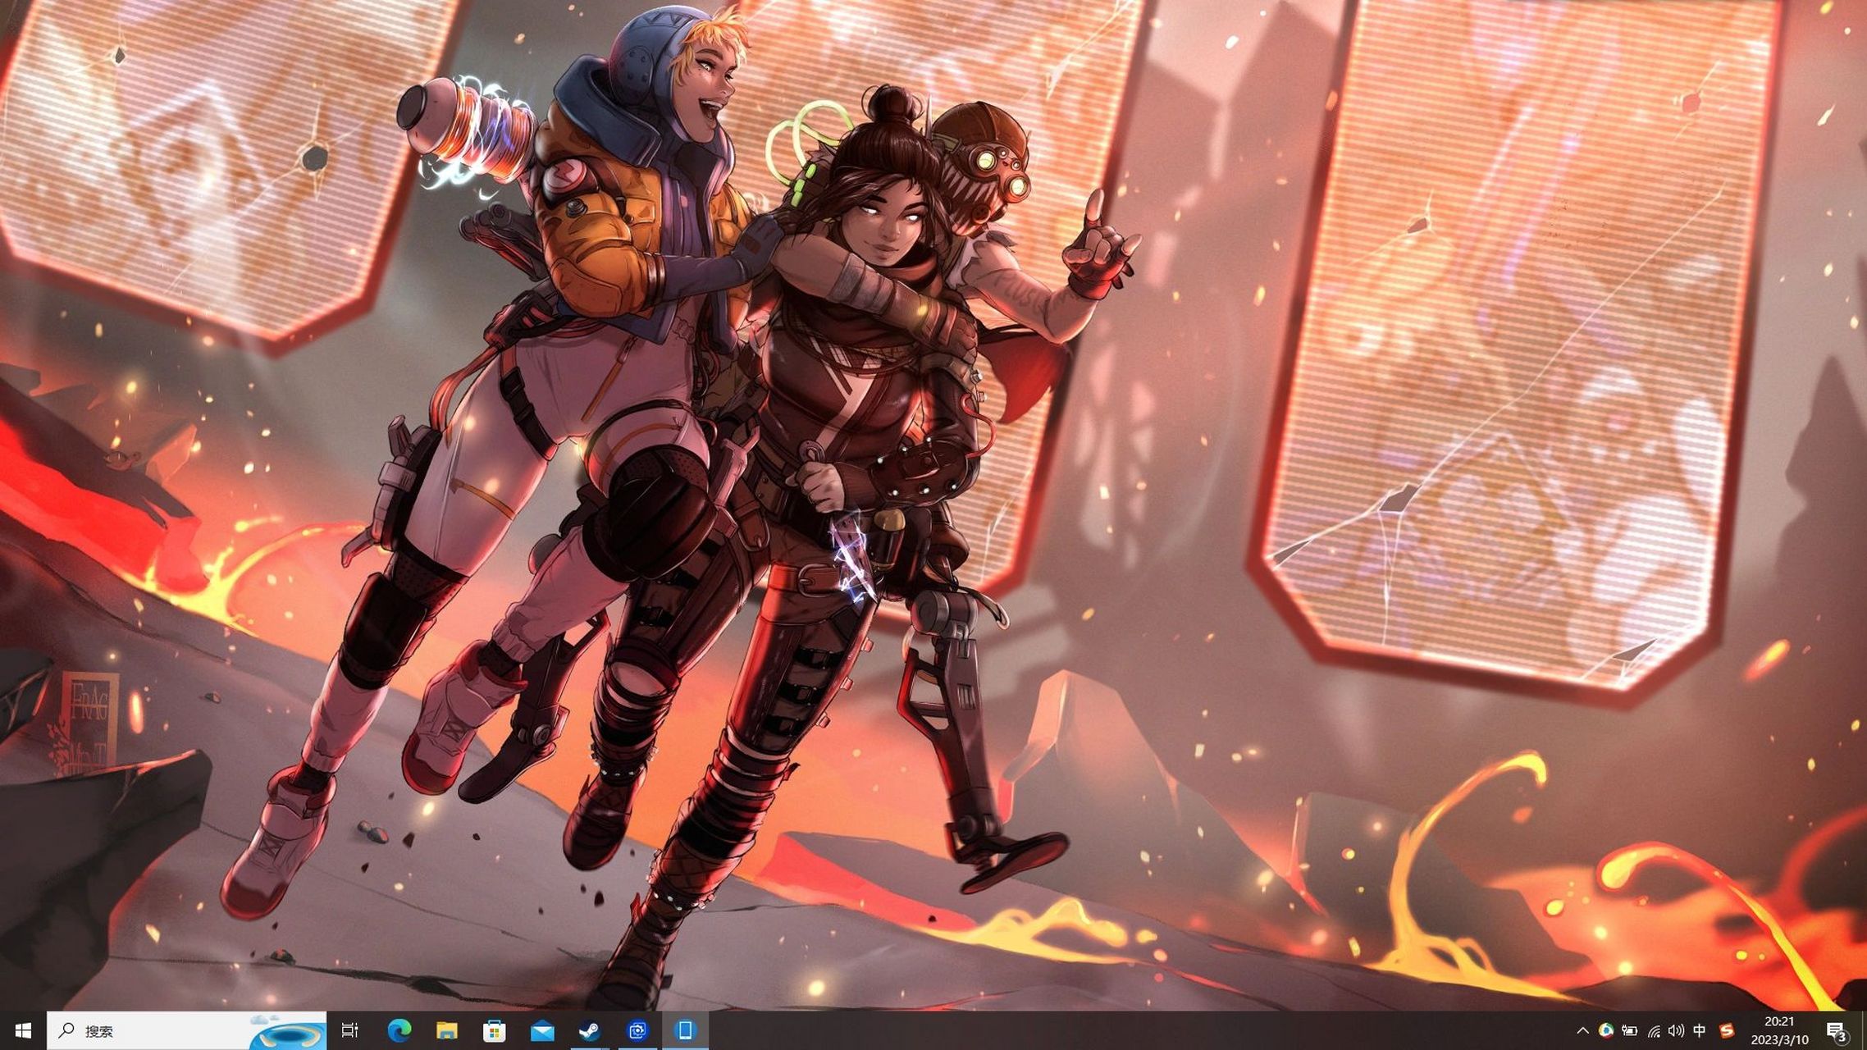
Task: Toggle the 中 input mode indicator
Action: [x=1700, y=1030]
